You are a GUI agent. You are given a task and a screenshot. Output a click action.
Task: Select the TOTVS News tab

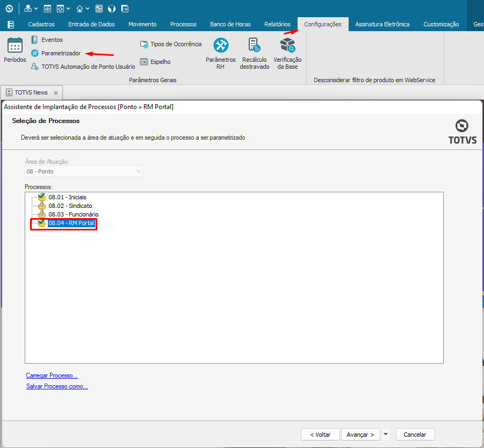(31, 92)
